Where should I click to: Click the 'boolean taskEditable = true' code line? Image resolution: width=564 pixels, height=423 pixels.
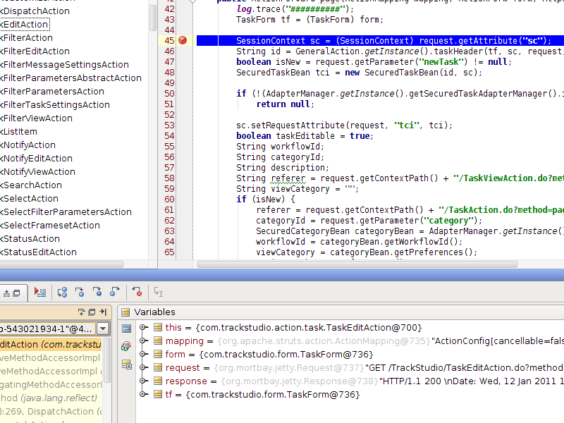305,136
